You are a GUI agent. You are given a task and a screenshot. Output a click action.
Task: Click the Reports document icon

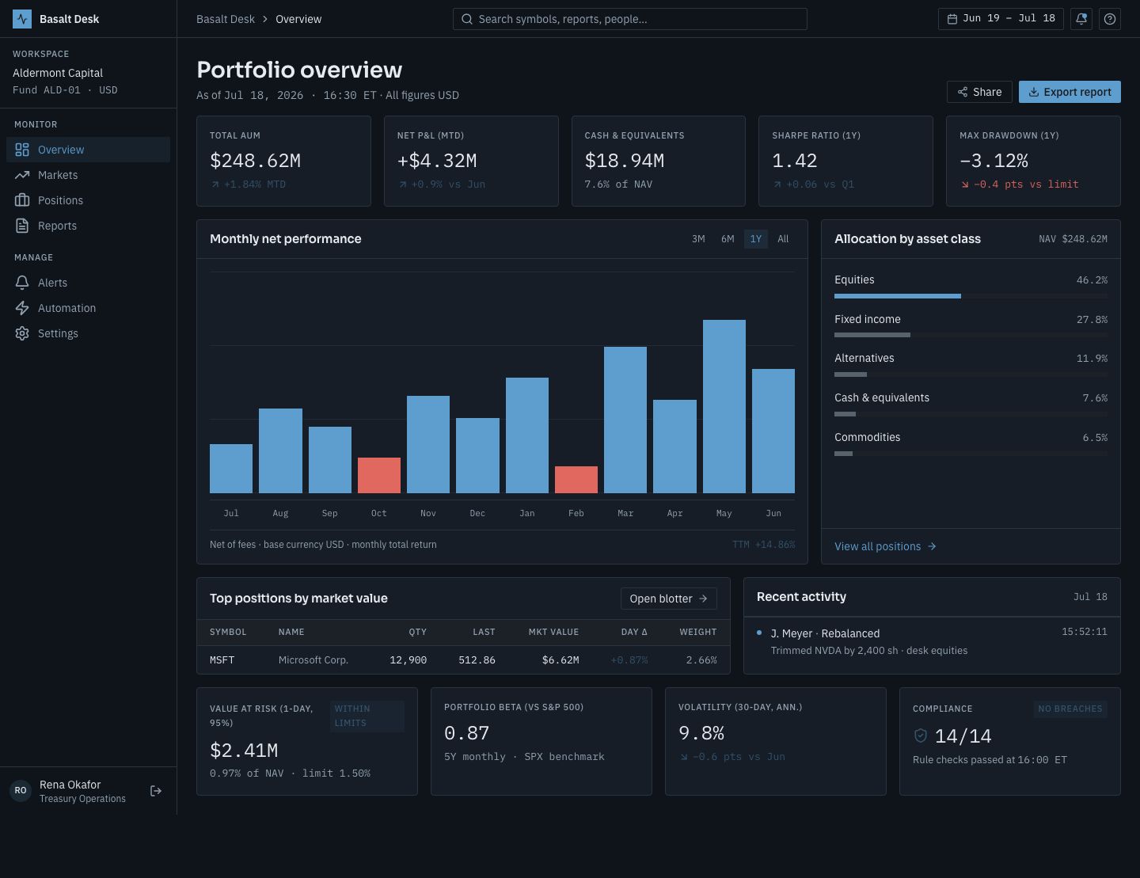(22, 226)
